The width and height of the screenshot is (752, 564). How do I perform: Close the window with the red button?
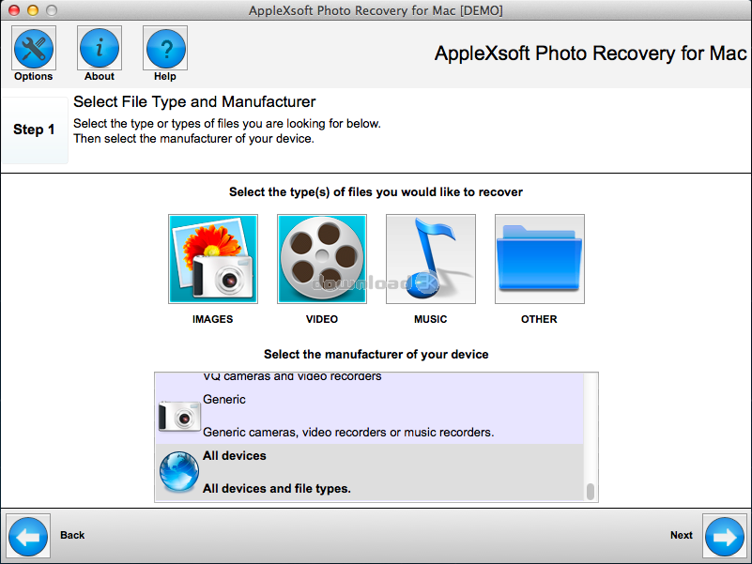point(13,10)
